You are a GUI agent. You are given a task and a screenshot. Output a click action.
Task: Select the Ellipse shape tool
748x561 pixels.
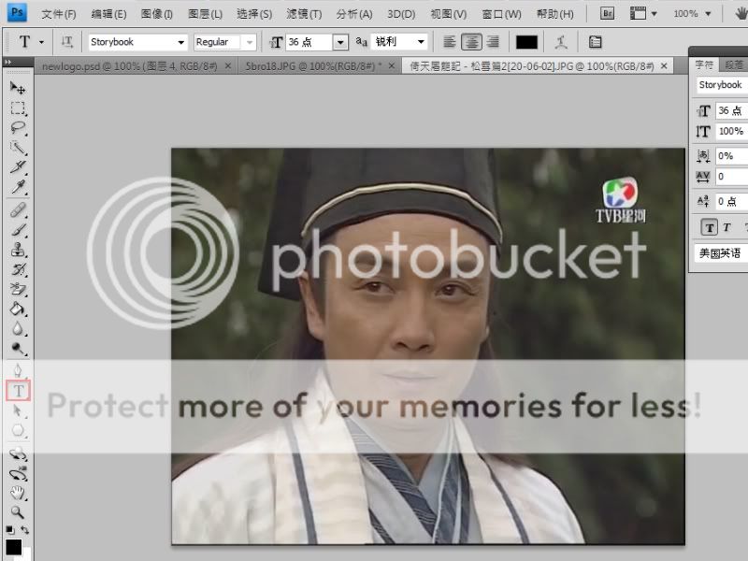pos(18,430)
